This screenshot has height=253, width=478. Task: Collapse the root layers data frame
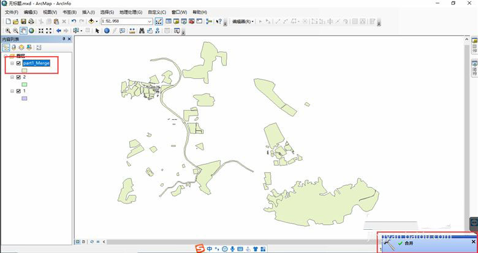point(6,56)
